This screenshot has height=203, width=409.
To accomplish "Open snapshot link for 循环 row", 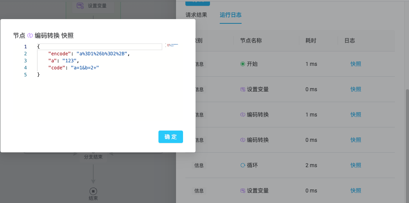I will [x=356, y=165].
